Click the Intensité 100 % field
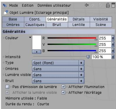The image size is (116, 109). coord(102,57)
